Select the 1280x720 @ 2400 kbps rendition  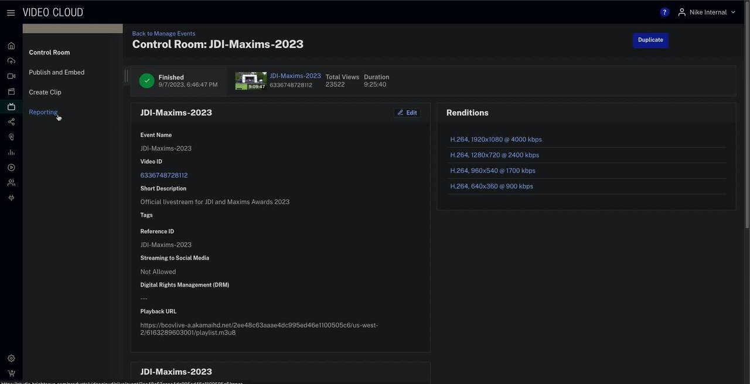point(495,155)
